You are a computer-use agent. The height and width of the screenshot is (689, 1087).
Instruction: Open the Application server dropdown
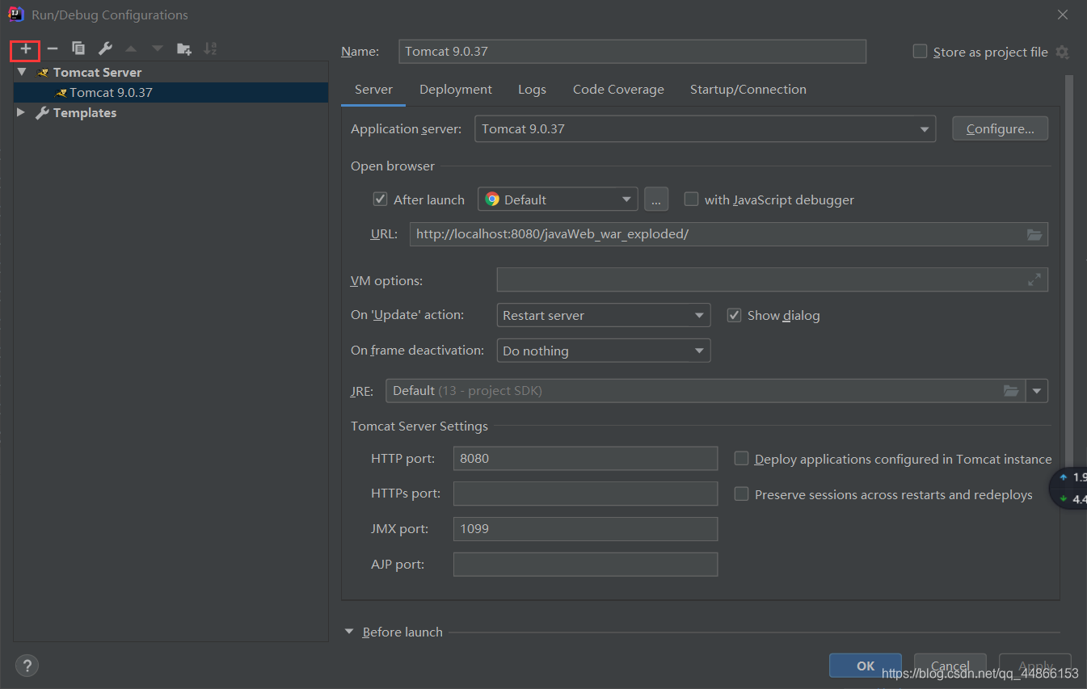tap(706, 129)
